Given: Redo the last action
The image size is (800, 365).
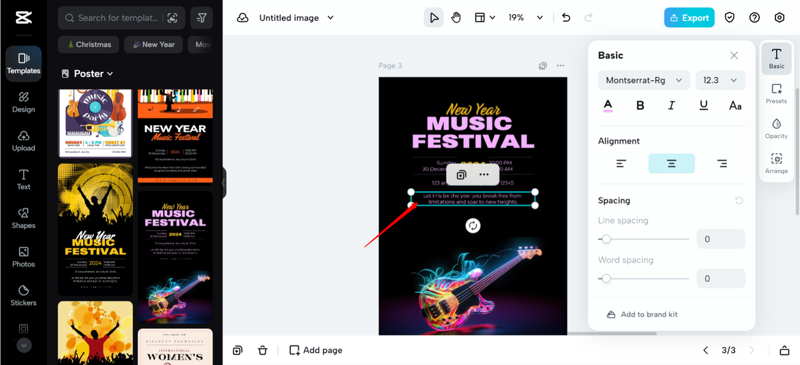Looking at the screenshot, I should (588, 17).
